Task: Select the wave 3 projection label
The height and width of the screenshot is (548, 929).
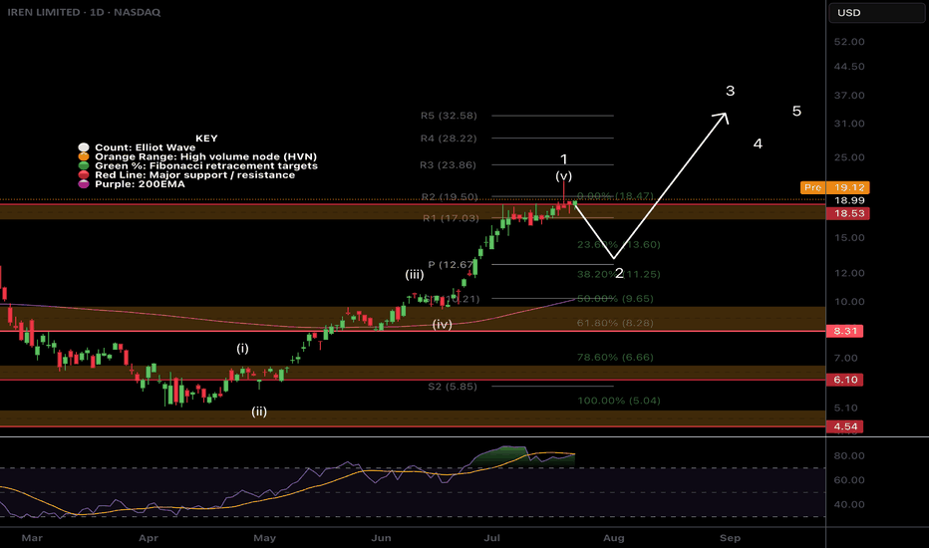Action: [x=730, y=91]
